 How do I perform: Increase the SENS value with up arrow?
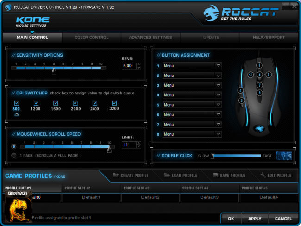pyautogui.click(x=139, y=64)
